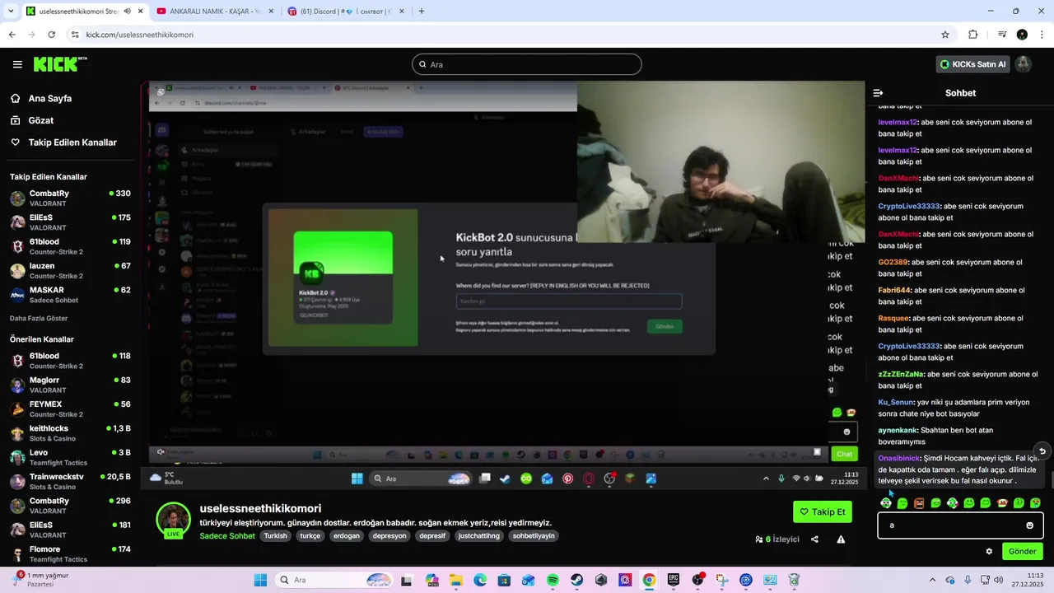The width and height of the screenshot is (1054, 593).
Task: Collapse the Sohbet chat panel
Action: (878, 93)
